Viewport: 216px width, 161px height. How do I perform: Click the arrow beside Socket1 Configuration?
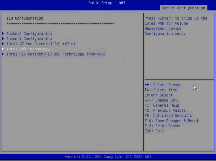click(3, 39)
